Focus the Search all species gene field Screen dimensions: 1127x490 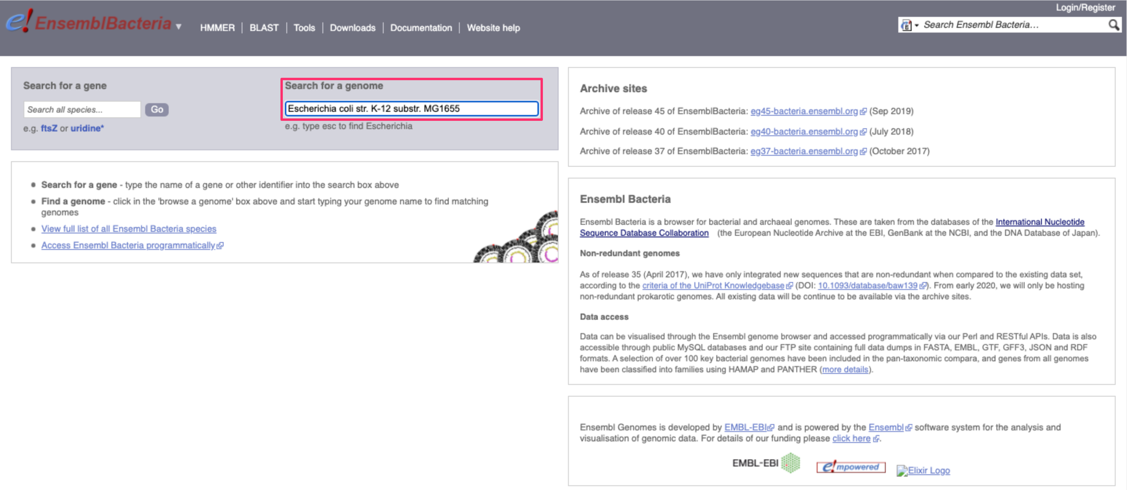tap(82, 109)
